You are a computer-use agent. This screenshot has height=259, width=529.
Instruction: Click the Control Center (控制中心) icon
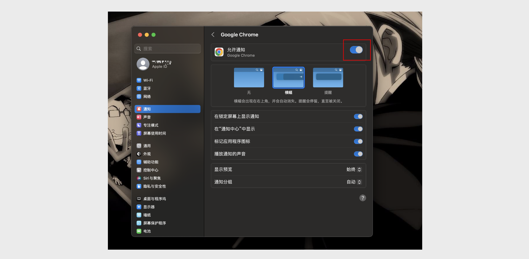click(x=139, y=170)
